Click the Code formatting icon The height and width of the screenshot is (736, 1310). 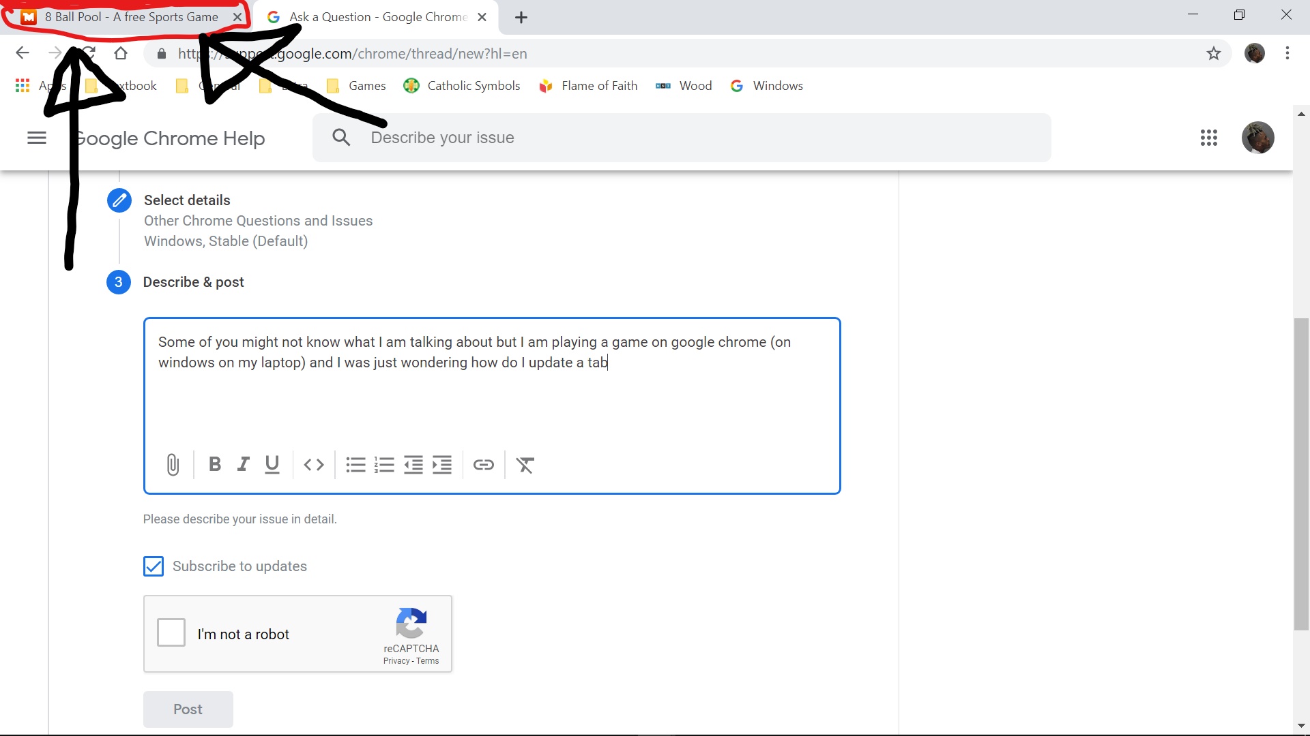pos(313,465)
